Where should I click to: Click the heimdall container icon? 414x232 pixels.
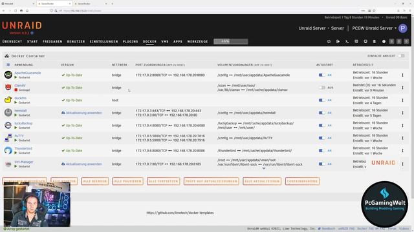tap(8, 112)
